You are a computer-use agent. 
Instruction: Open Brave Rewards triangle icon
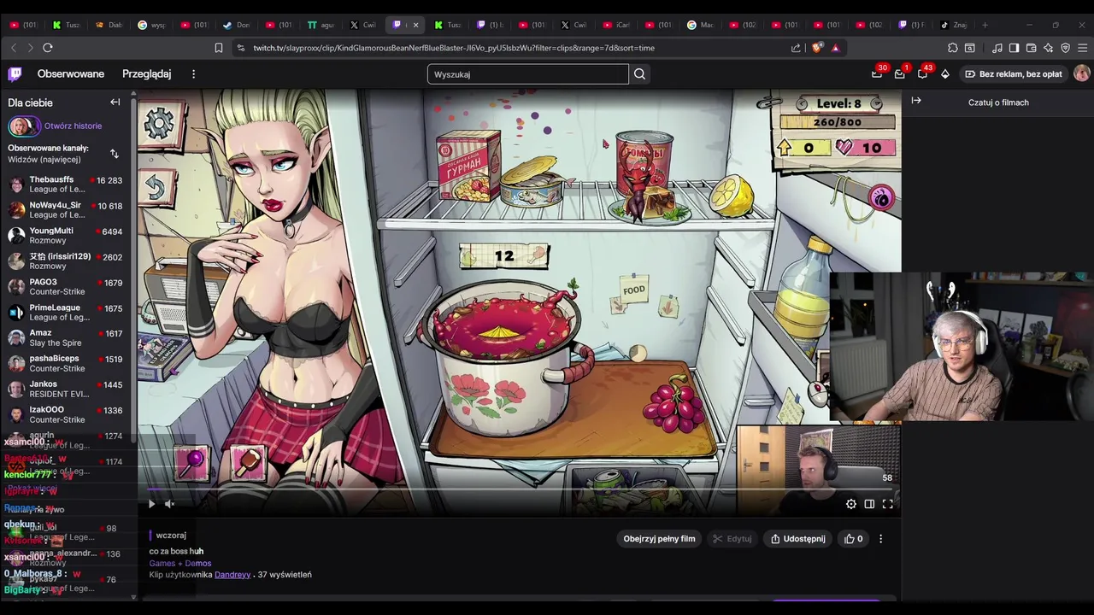tap(835, 48)
